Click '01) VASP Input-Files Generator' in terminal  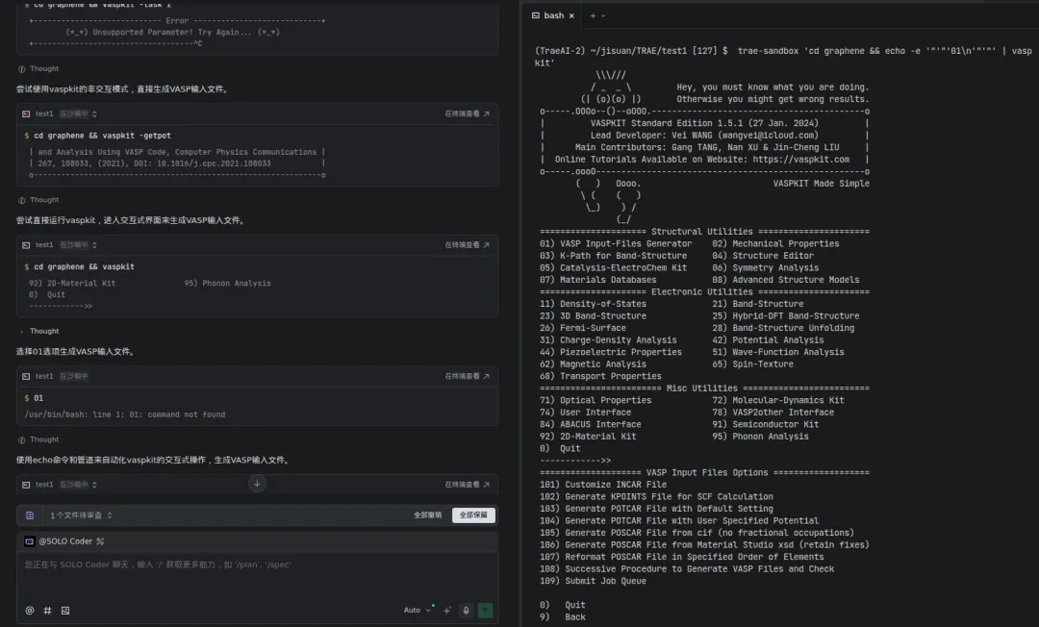pyautogui.click(x=616, y=243)
